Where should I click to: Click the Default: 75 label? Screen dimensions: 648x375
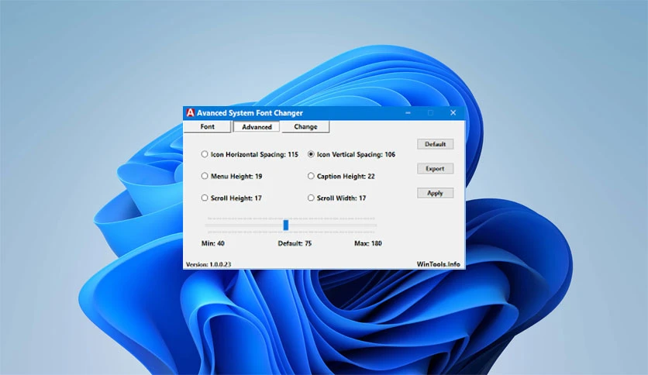[295, 243]
